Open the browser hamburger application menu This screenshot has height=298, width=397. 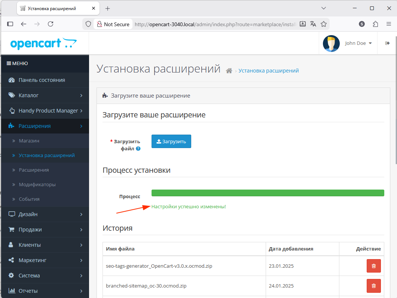[389, 24]
